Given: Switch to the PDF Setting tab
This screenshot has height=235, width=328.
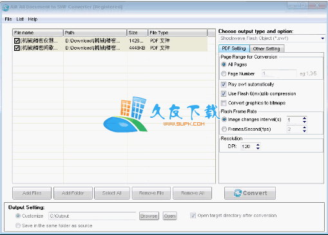Looking at the screenshot, I should (234, 48).
